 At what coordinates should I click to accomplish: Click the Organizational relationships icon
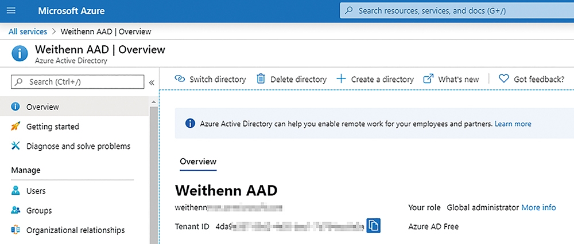[x=15, y=230]
